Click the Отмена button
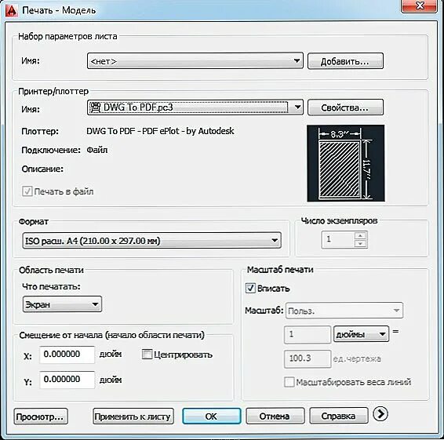 click(x=275, y=416)
